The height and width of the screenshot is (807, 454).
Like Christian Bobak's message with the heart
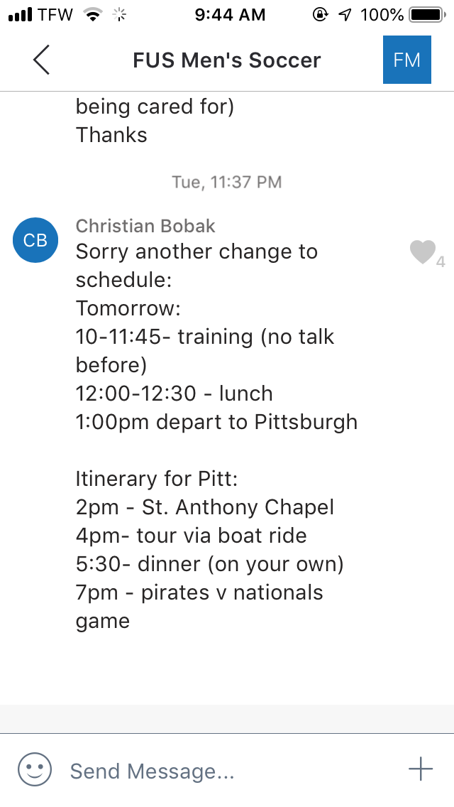click(422, 252)
